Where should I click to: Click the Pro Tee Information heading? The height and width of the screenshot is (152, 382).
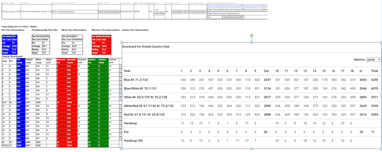coord(13,30)
